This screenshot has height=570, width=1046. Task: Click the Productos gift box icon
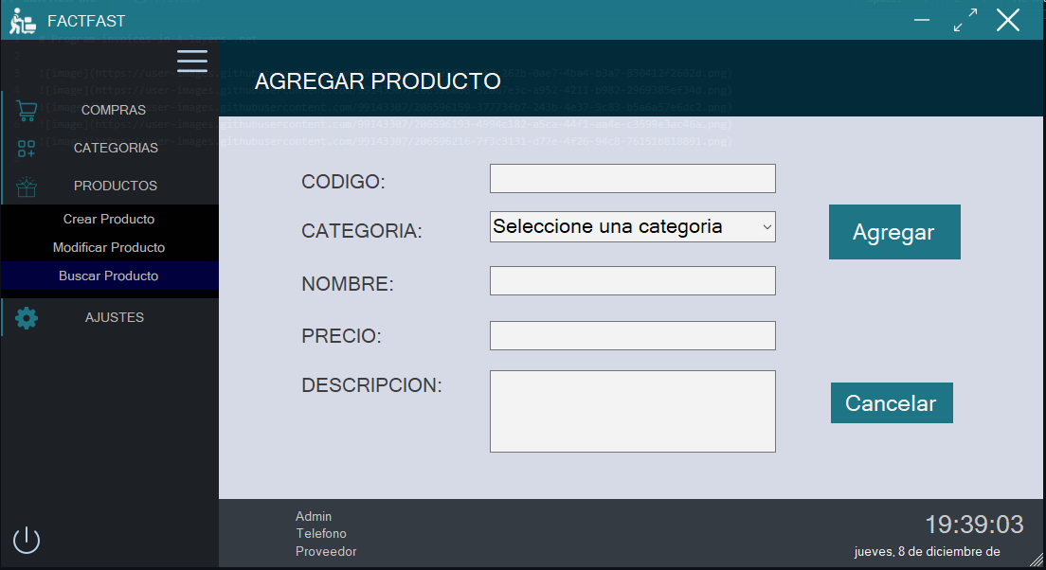pos(27,186)
